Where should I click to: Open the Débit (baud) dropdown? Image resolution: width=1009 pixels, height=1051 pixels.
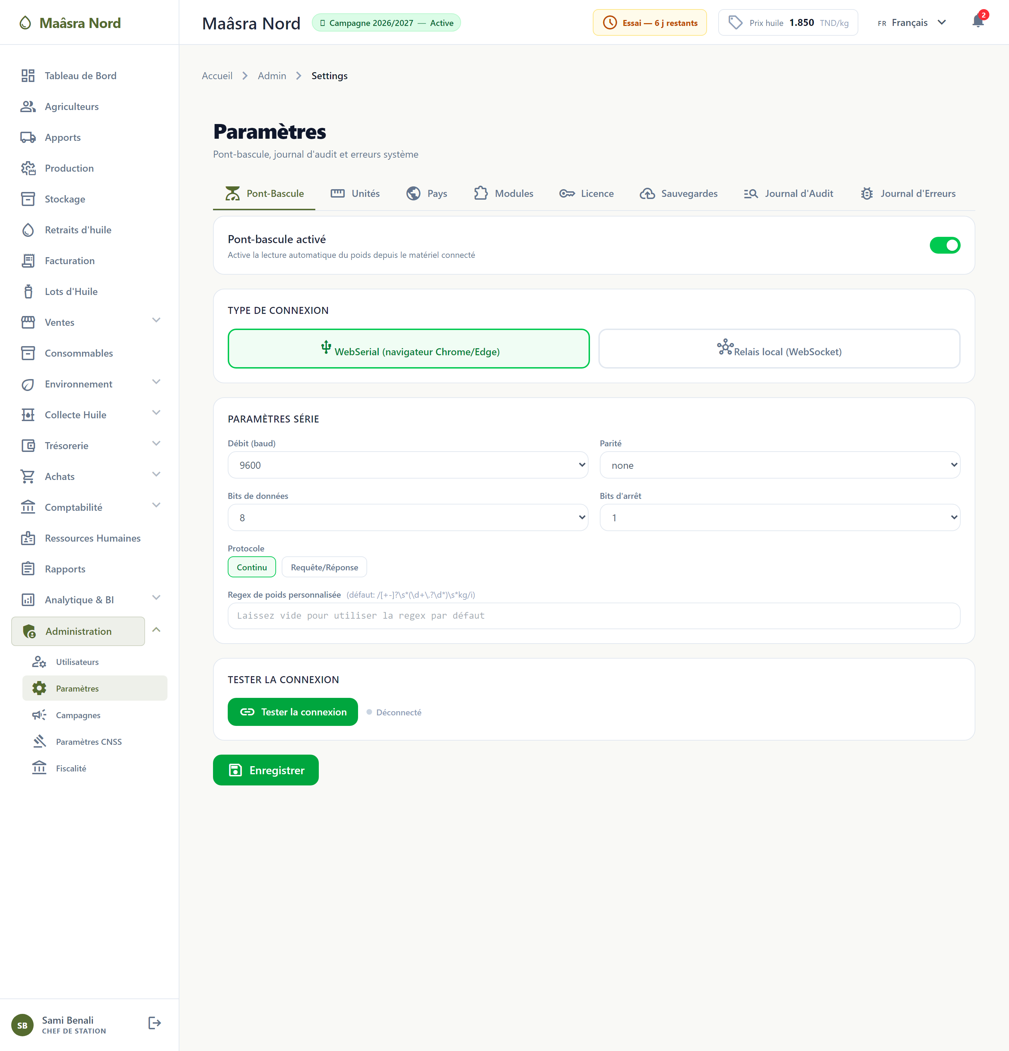pyautogui.click(x=408, y=465)
